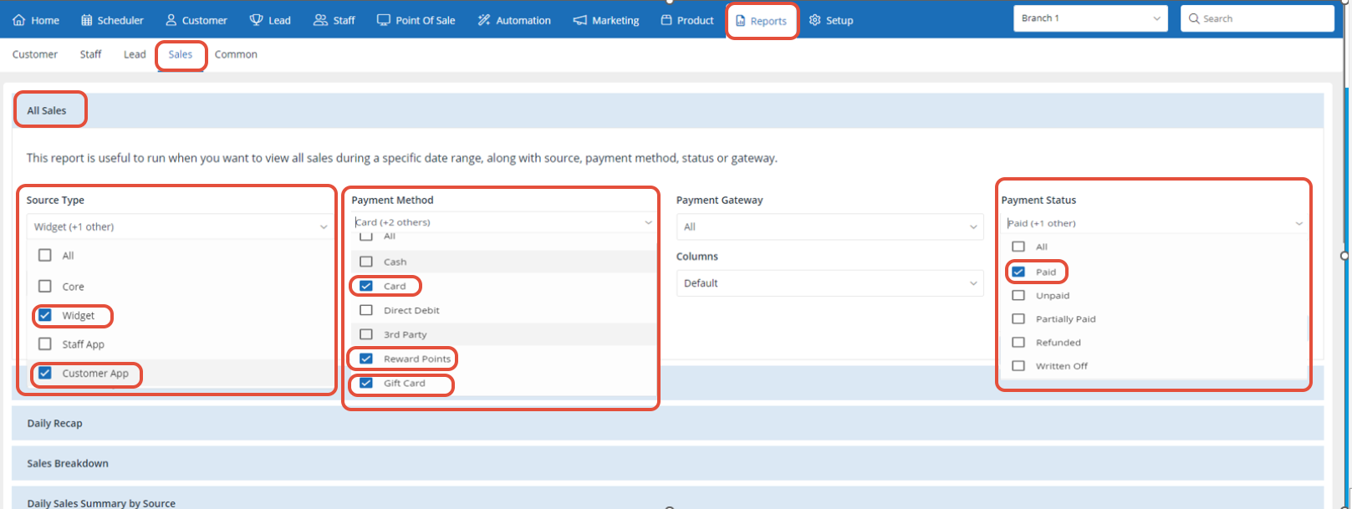Collapse the Source Type dropdown
The height and width of the screenshot is (509, 1352).
click(x=180, y=227)
